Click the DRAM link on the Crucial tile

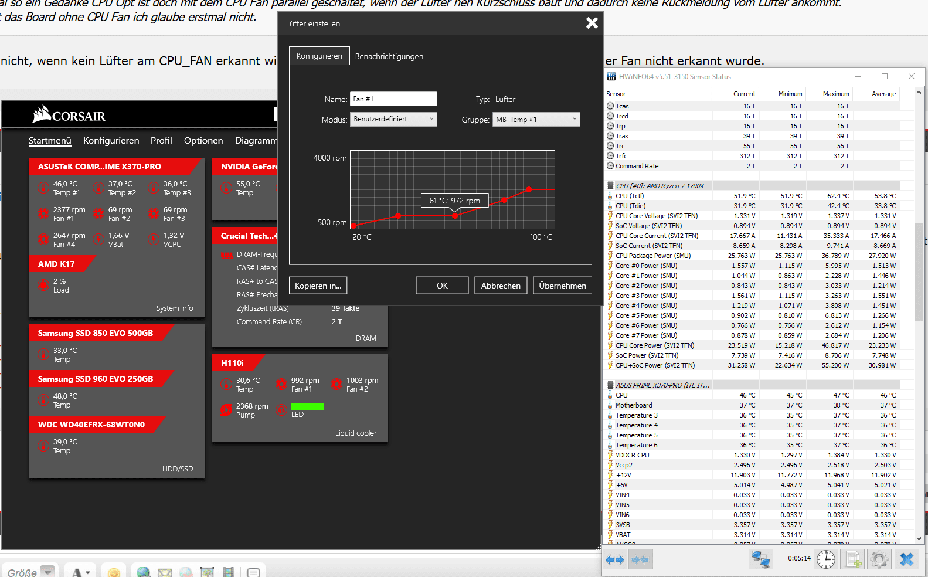pos(366,338)
